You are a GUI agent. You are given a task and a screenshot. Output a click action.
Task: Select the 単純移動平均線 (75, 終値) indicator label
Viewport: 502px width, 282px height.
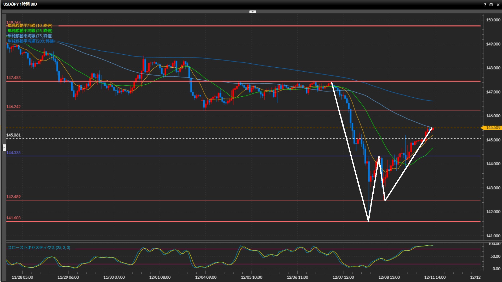click(x=30, y=36)
